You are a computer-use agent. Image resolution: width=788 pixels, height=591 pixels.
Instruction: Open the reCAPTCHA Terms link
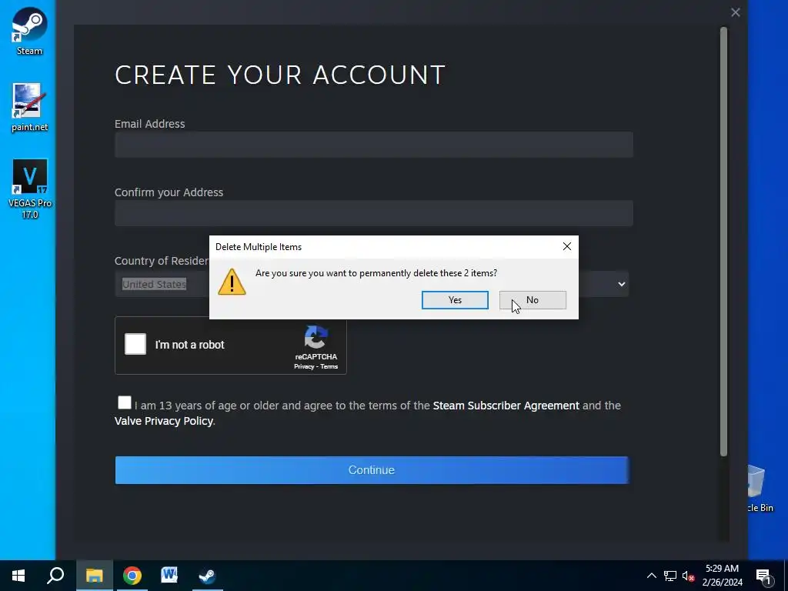(329, 366)
